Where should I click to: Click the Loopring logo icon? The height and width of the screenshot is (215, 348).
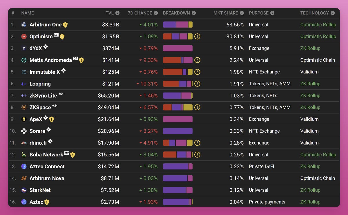click(x=24, y=84)
